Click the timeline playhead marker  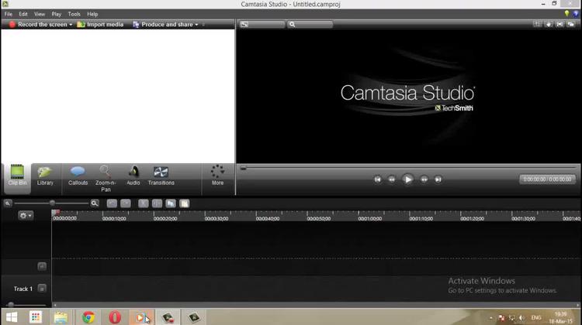pos(56,213)
